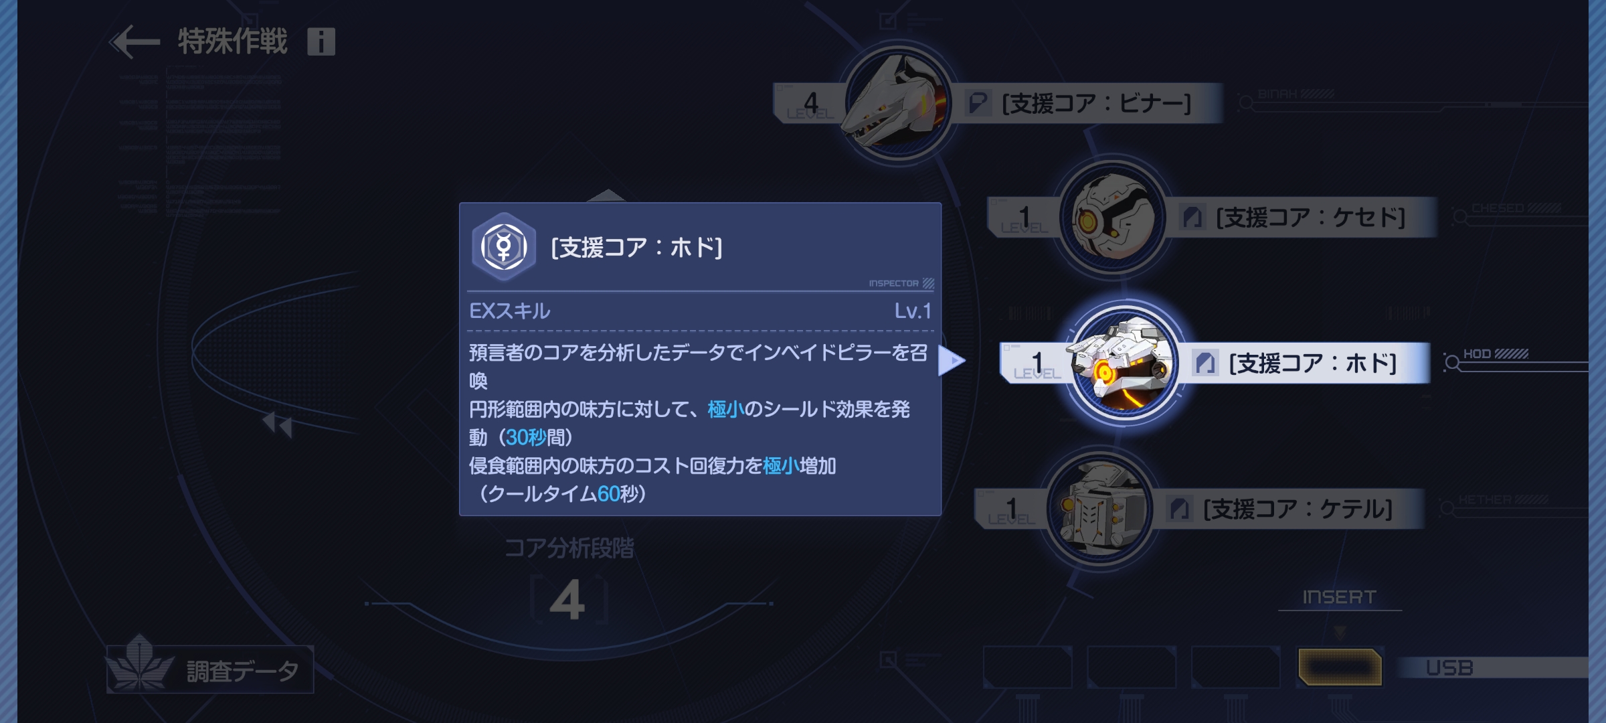
Task: Click the コア分析段階 level 4 indicator
Action: pos(568,600)
